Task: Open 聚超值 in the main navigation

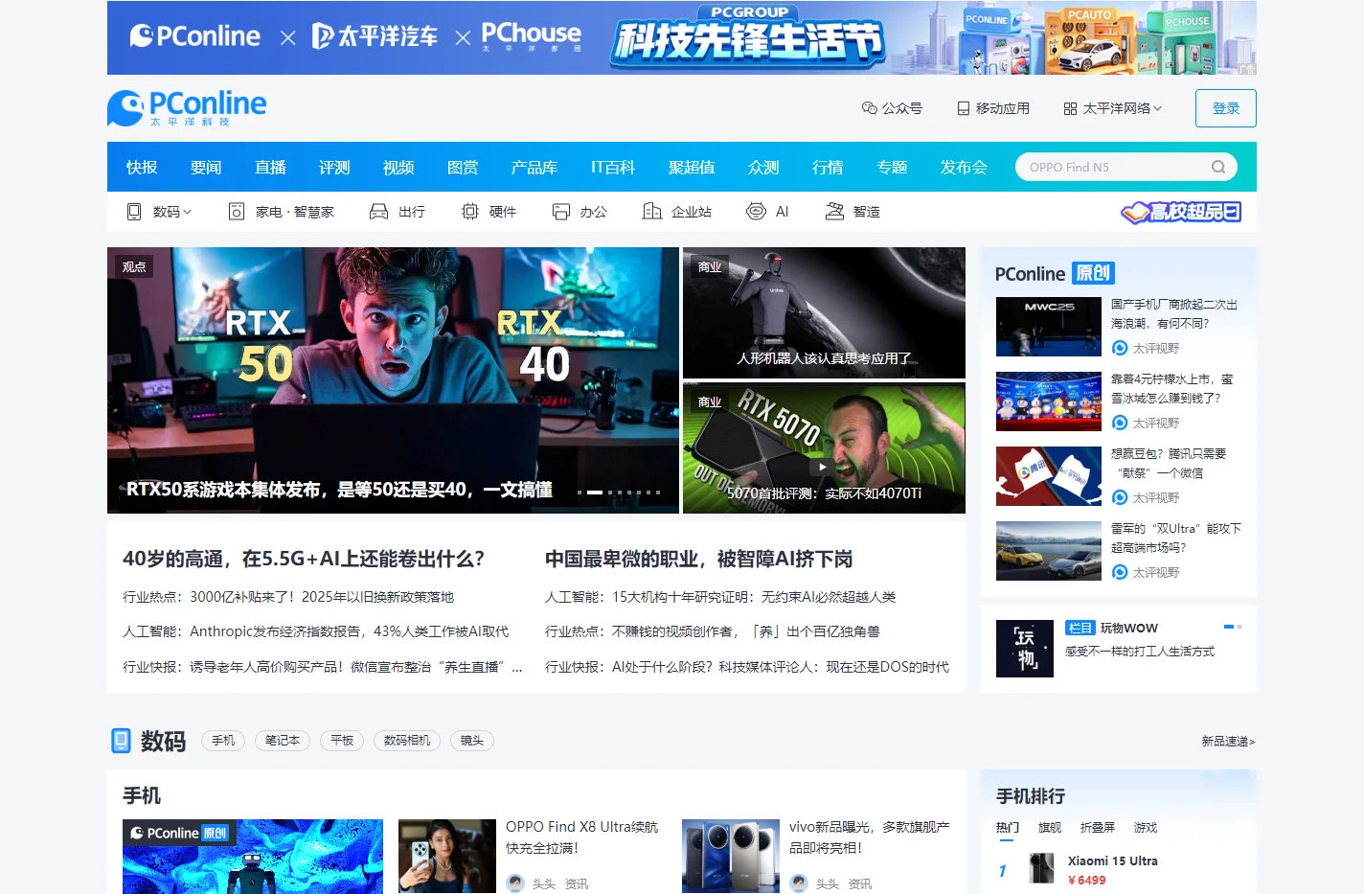Action: 692,167
